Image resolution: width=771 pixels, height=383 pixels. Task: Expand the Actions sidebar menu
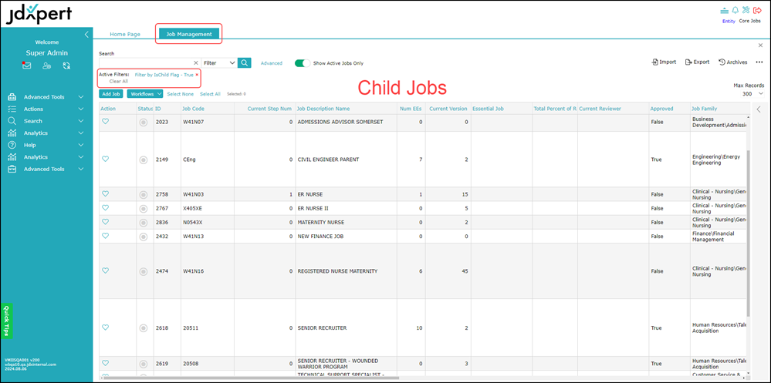[81, 109]
